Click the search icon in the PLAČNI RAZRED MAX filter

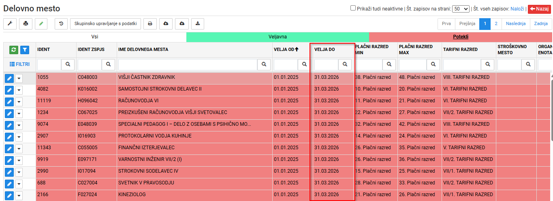(433, 64)
